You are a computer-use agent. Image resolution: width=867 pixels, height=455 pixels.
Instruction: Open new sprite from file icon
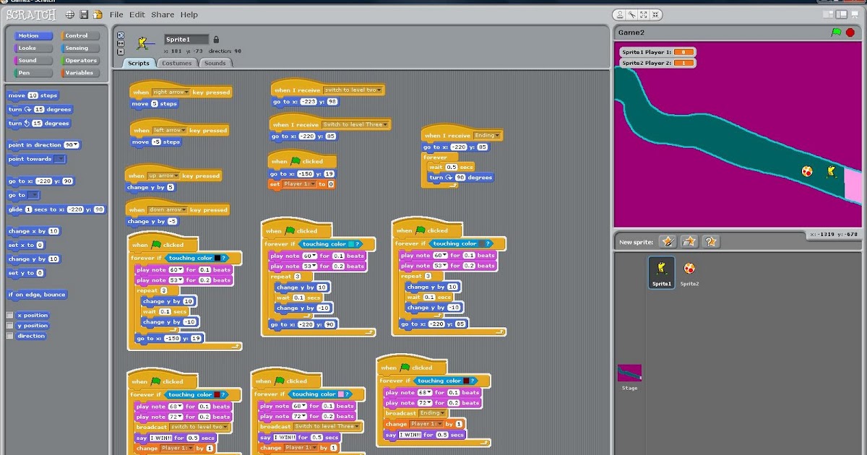click(x=689, y=240)
